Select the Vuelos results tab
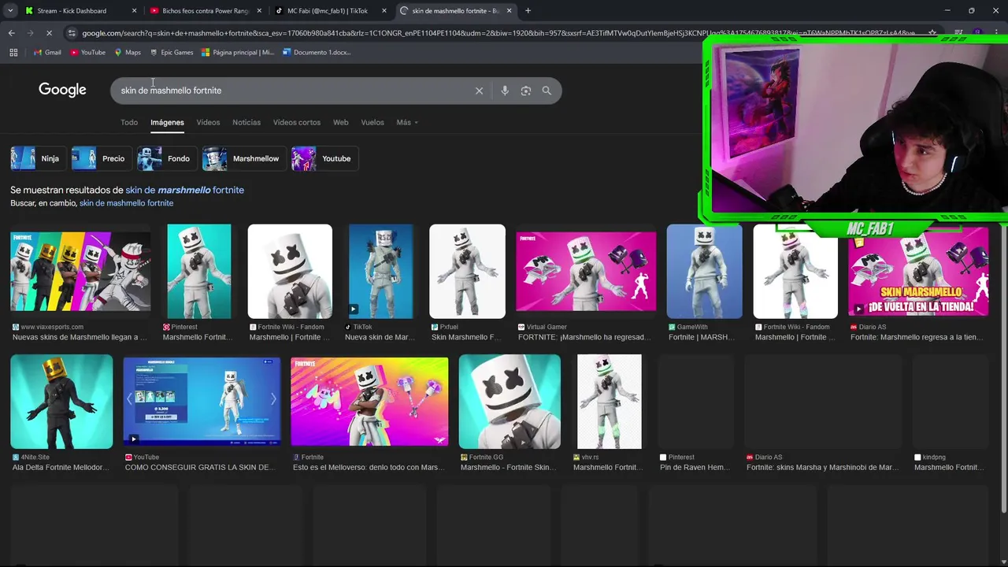Image resolution: width=1008 pixels, height=567 pixels. [x=372, y=123]
